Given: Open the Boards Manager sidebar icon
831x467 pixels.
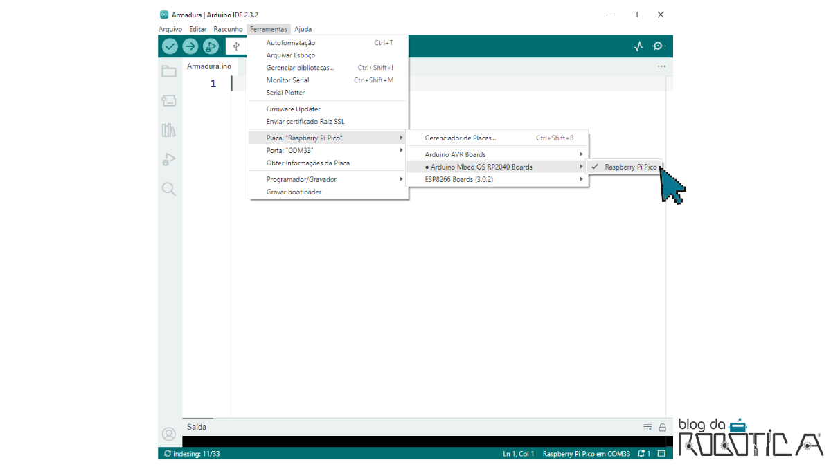Looking at the screenshot, I should (x=168, y=100).
